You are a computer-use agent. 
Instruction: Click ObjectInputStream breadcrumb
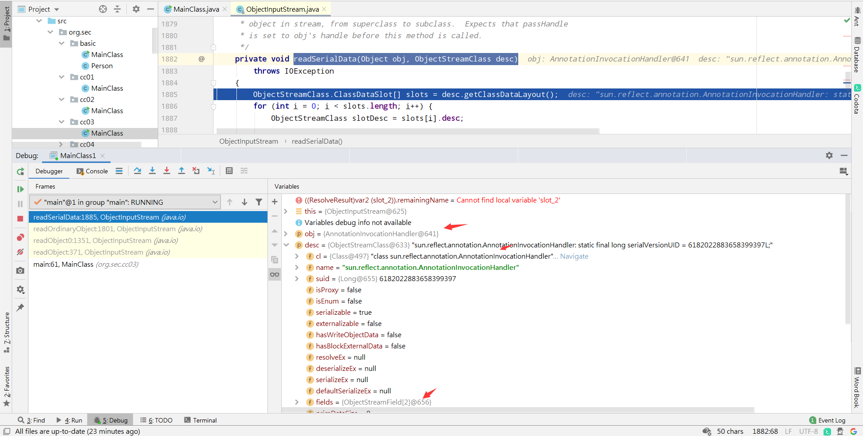point(249,141)
